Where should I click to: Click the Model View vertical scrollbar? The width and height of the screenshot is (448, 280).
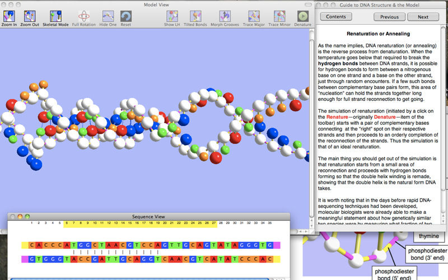point(312,129)
